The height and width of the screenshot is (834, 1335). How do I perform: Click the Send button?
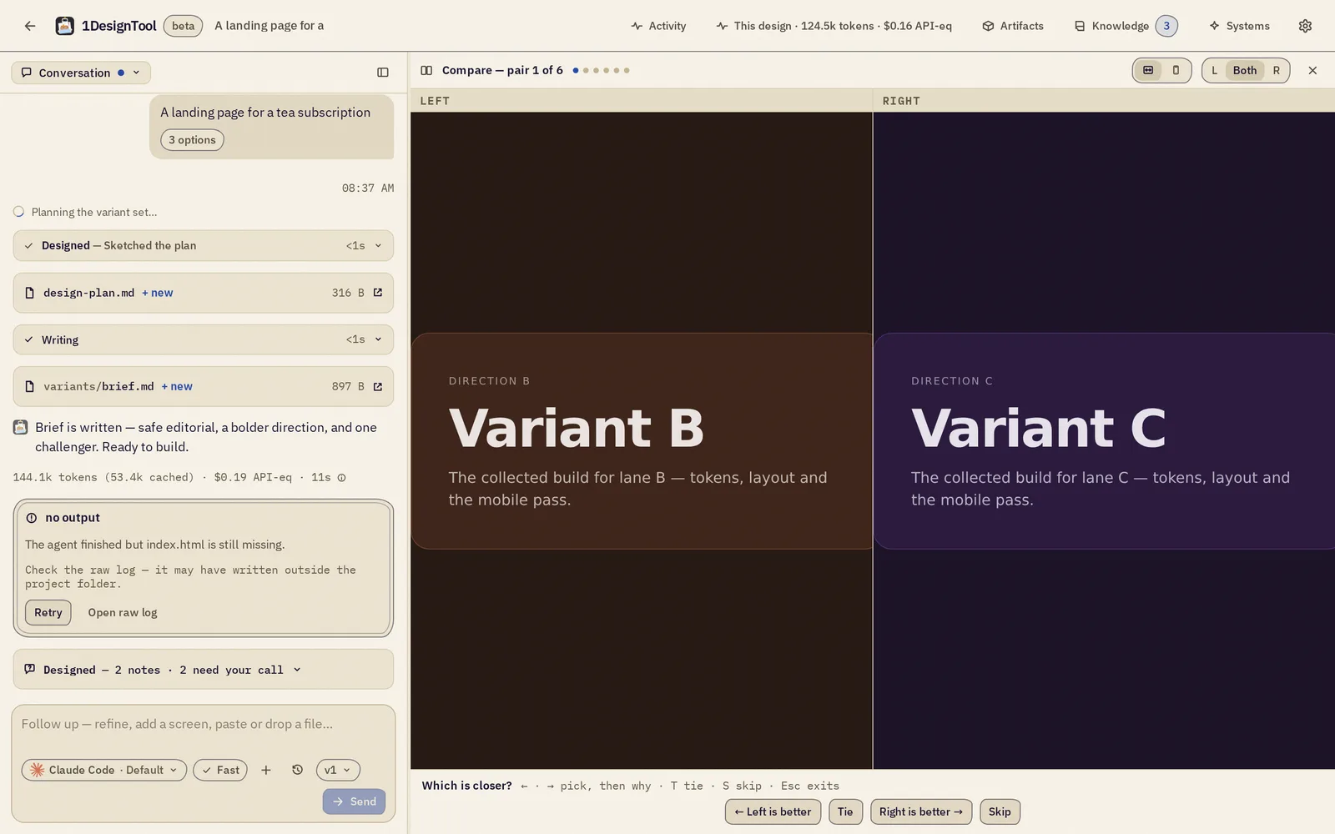click(x=355, y=802)
